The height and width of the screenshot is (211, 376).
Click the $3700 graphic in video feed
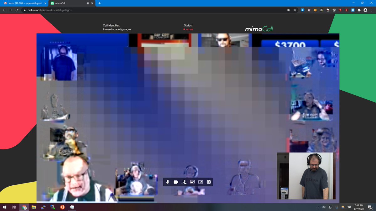click(x=290, y=44)
